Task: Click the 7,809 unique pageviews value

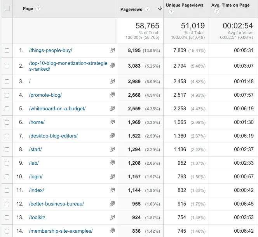Action: [x=180, y=50]
